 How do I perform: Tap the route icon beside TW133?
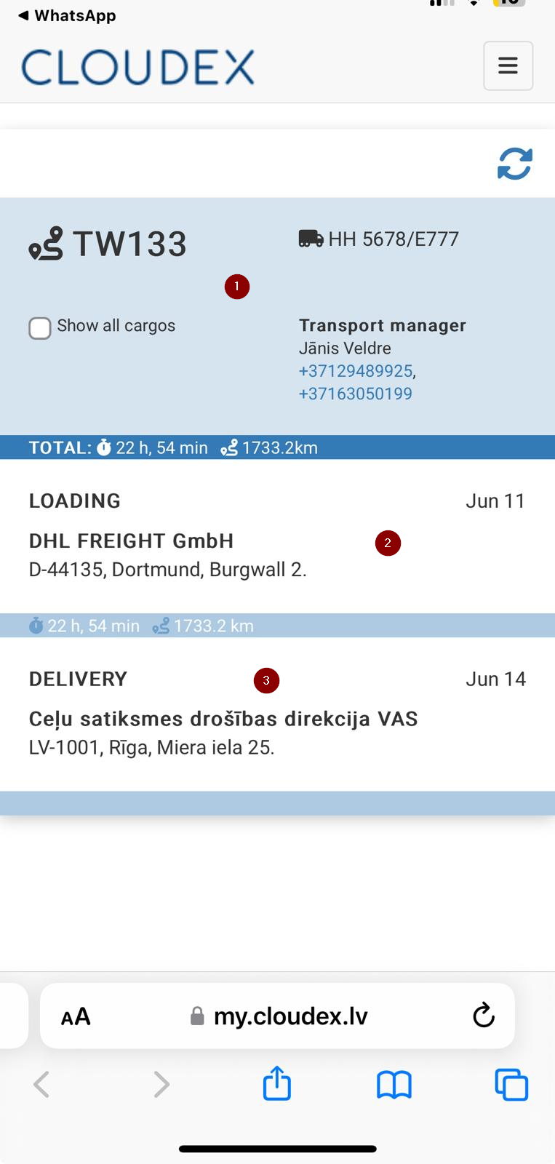pos(46,244)
